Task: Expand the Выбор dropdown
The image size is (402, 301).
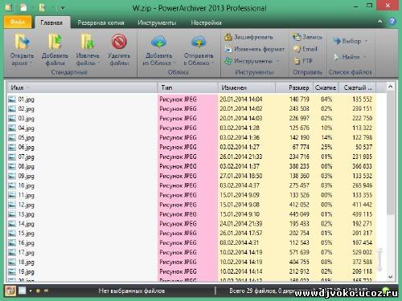Action: click(366, 41)
